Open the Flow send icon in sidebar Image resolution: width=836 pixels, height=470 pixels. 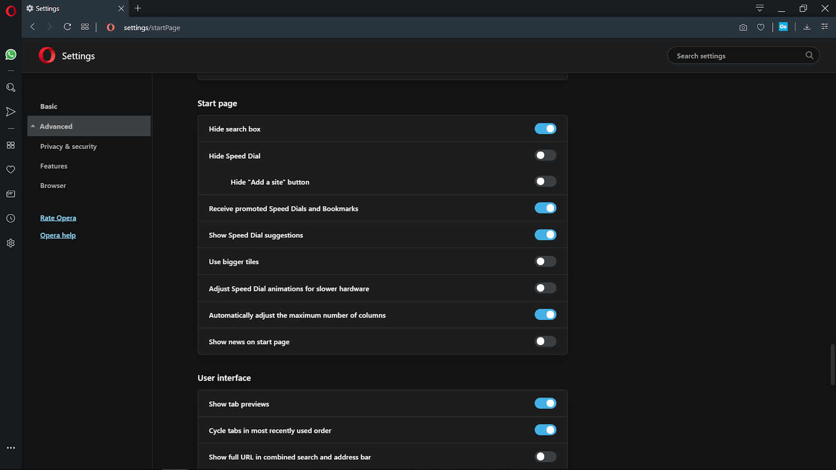click(x=10, y=112)
